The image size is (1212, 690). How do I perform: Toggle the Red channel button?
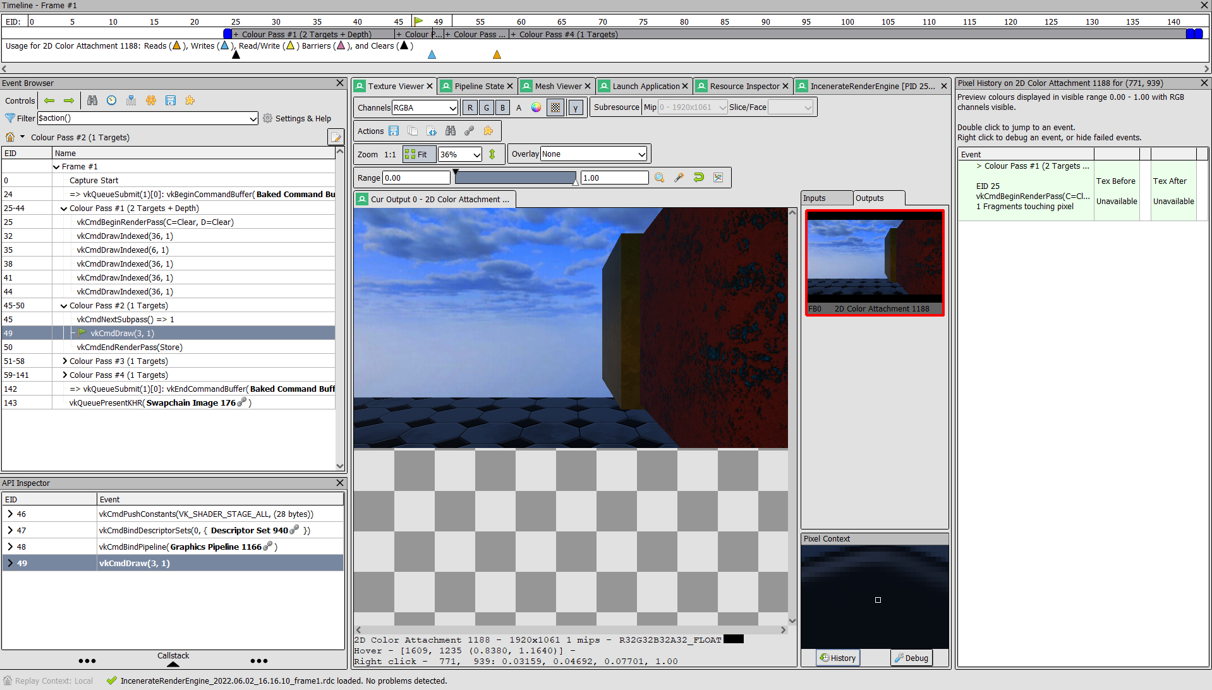(470, 107)
